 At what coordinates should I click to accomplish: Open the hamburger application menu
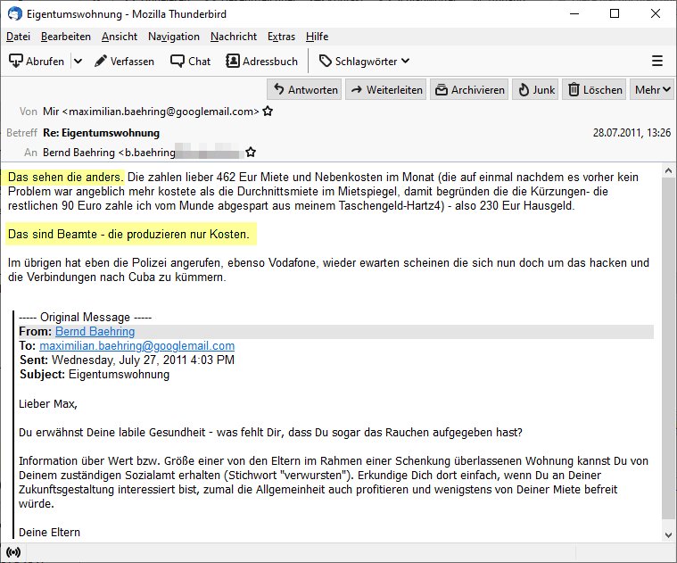click(657, 61)
